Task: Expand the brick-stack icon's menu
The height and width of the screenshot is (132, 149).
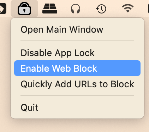Action: (50, 9)
